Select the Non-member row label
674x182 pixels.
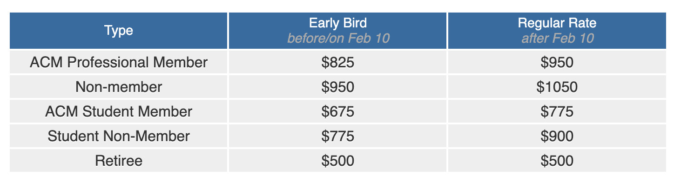click(119, 87)
